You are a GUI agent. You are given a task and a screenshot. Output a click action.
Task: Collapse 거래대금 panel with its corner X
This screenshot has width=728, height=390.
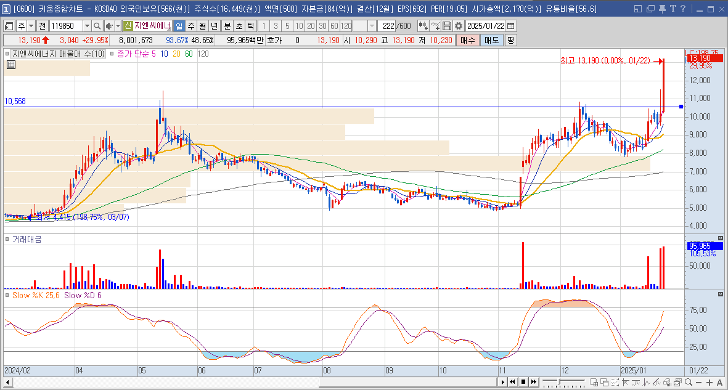(720, 238)
